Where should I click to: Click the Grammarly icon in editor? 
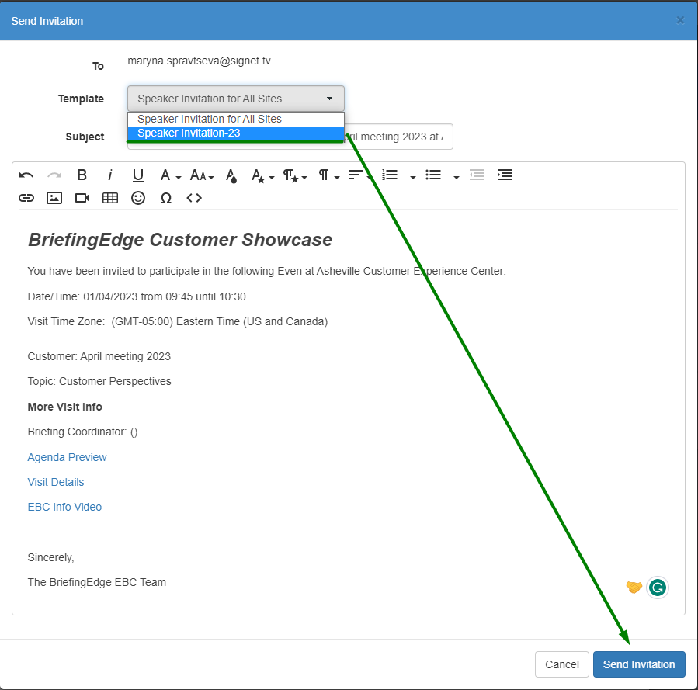point(658,588)
